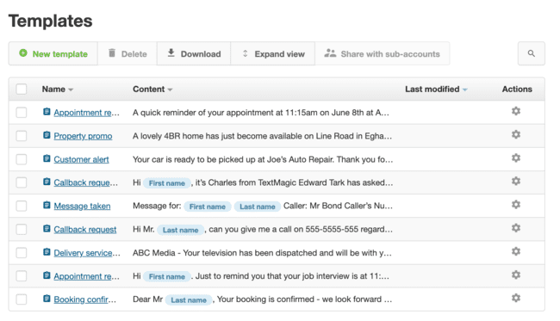
Task: Tick the checkbox for the 555-5555-555 callback row
Action: [x=22, y=229]
